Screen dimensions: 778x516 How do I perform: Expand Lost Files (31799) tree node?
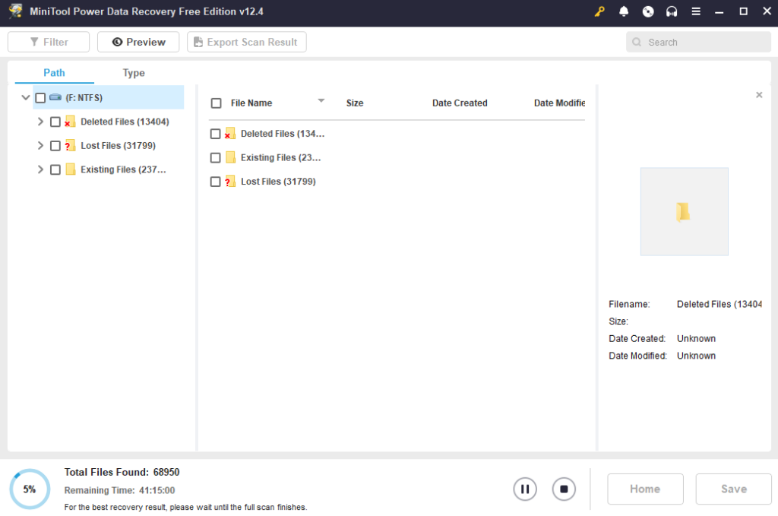(40, 145)
